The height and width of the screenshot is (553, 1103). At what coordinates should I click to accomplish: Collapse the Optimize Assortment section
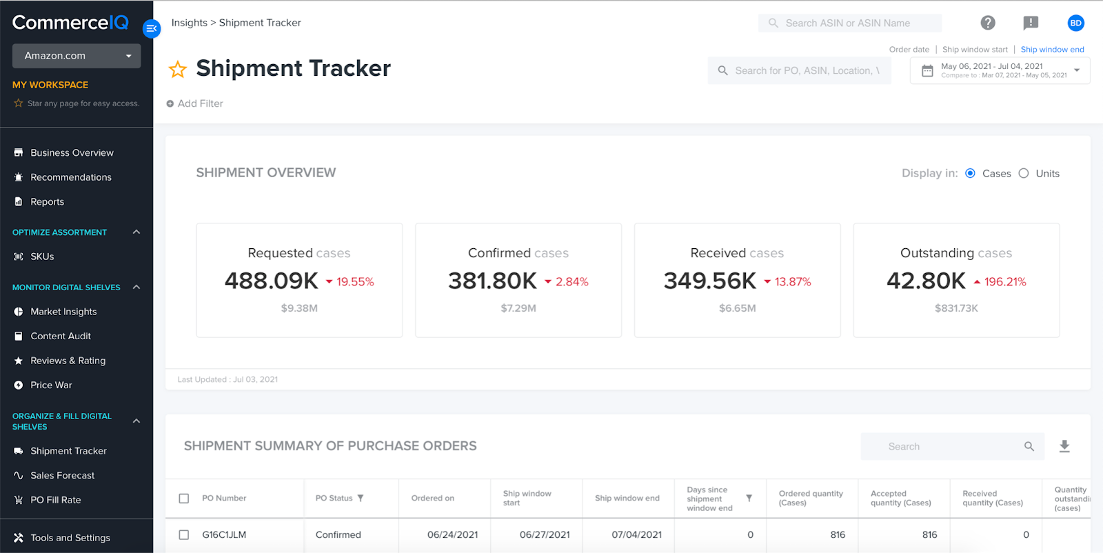pyautogui.click(x=136, y=232)
